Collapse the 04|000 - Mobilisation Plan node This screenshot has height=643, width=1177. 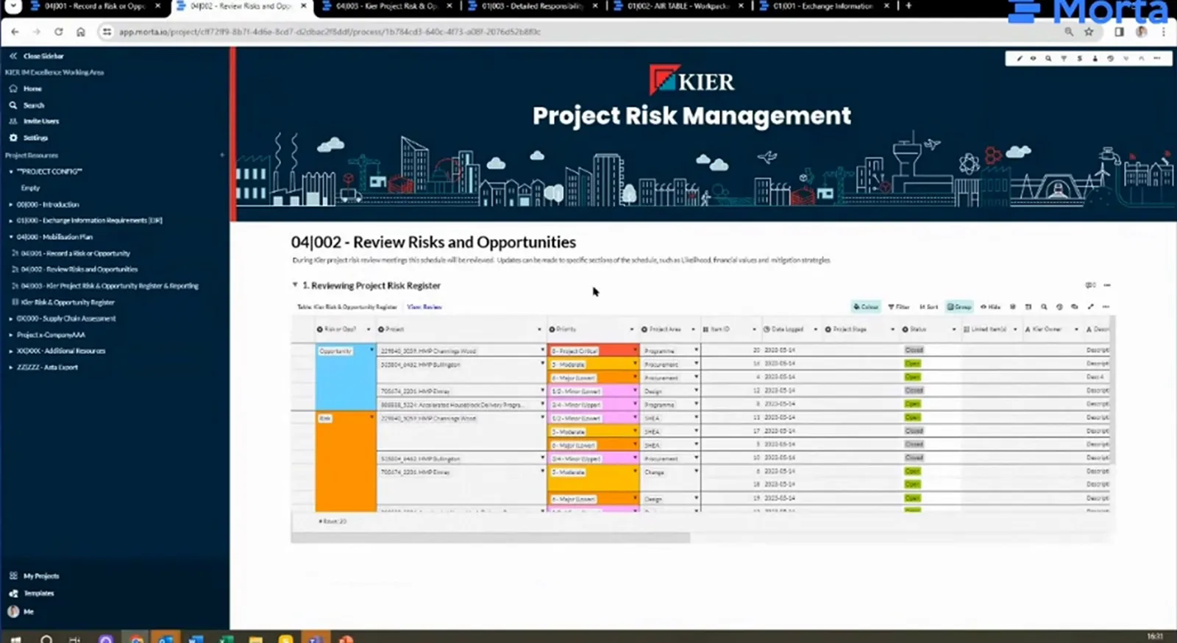pos(11,237)
